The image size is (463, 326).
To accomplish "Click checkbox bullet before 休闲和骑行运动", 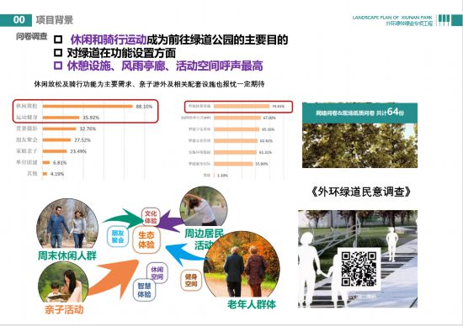I will click(58, 39).
